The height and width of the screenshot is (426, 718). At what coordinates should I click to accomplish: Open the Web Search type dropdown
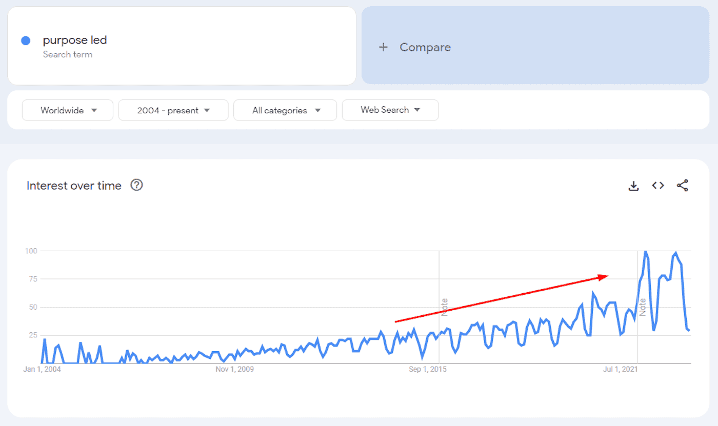point(390,110)
